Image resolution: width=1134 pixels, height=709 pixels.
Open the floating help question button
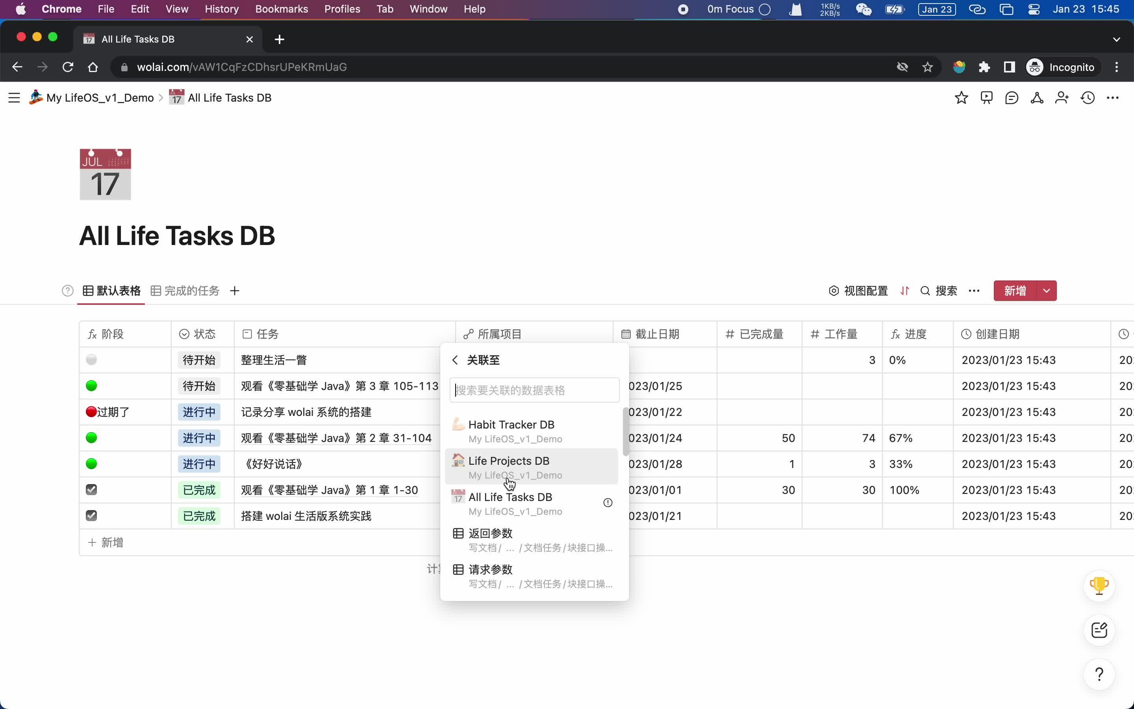pyautogui.click(x=1099, y=674)
